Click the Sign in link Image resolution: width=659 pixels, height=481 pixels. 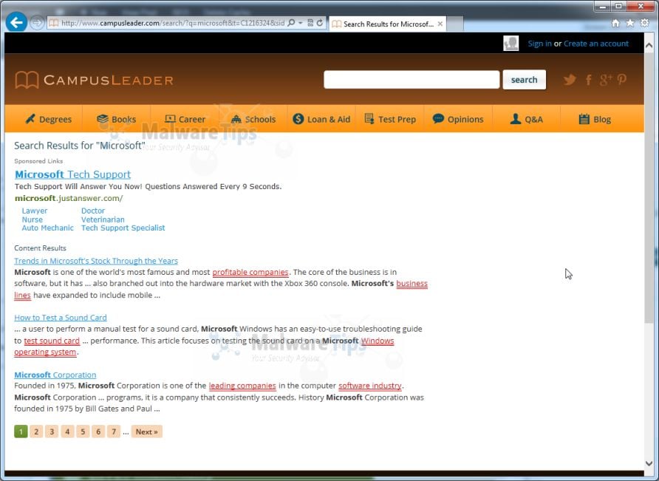coord(539,44)
